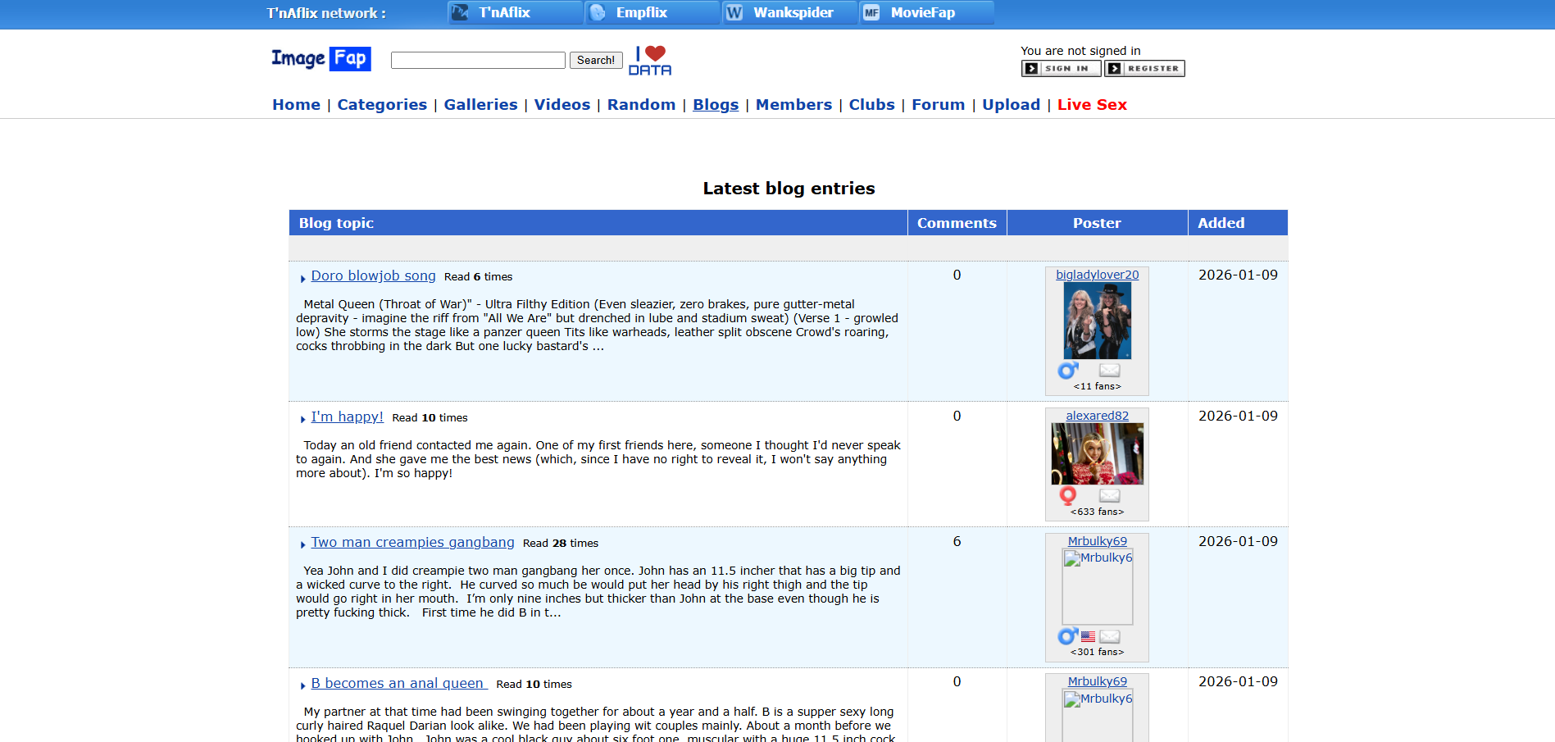Open T'nAflix from the network bar icon
1555x742 pixels.
[459, 12]
